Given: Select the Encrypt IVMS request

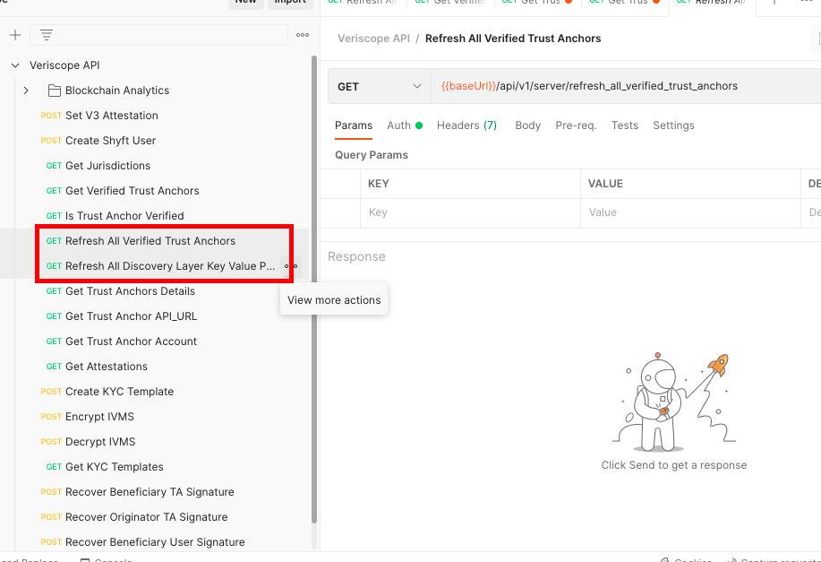Looking at the screenshot, I should click(99, 418).
